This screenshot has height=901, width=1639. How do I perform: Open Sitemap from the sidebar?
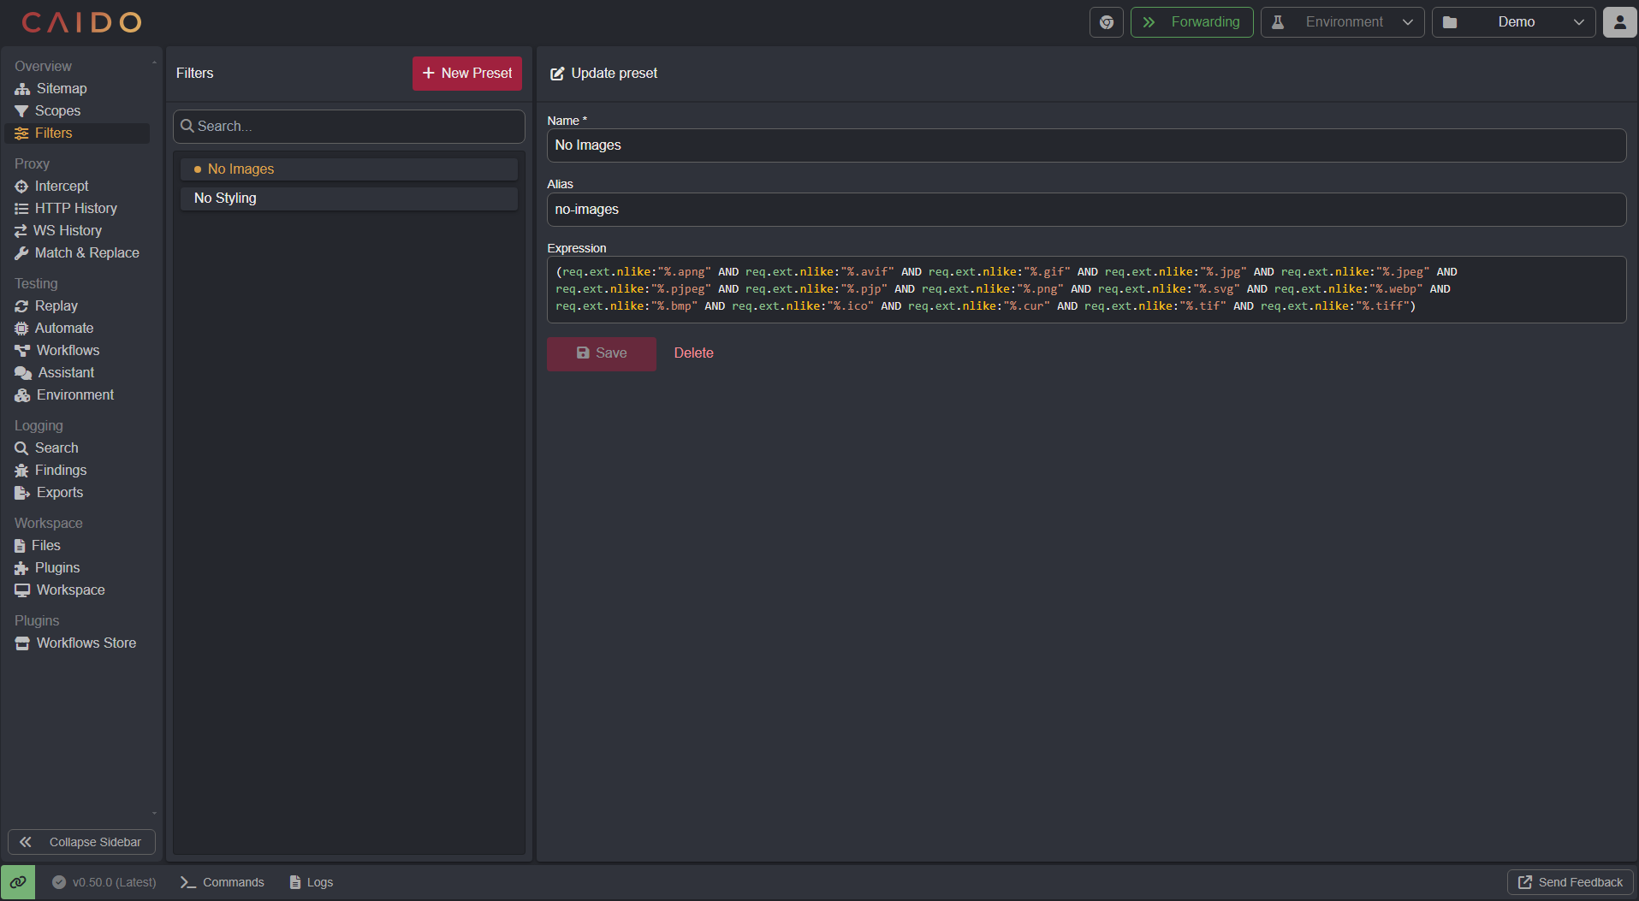click(x=61, y=89)
